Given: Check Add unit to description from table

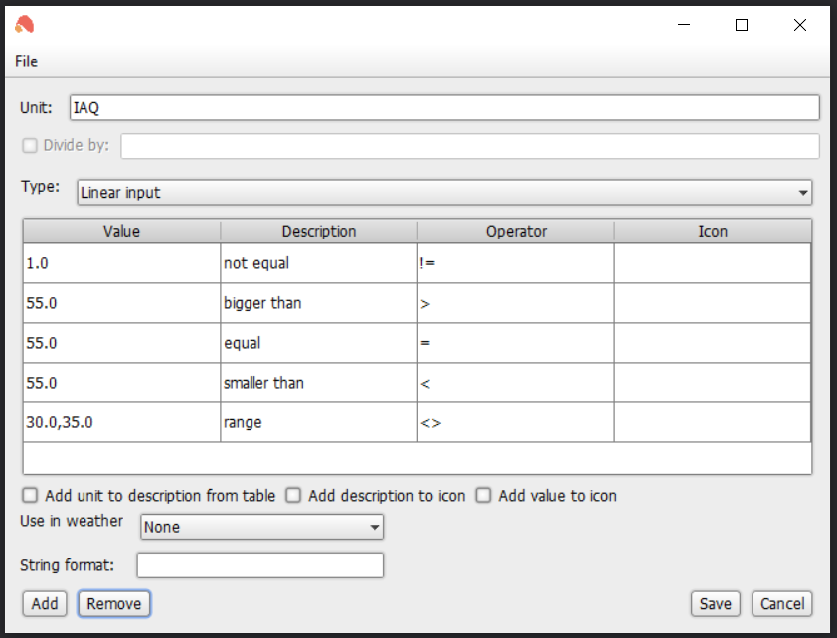Looking at the screenshot, I should pyautogui.click(x=30, y=496).
